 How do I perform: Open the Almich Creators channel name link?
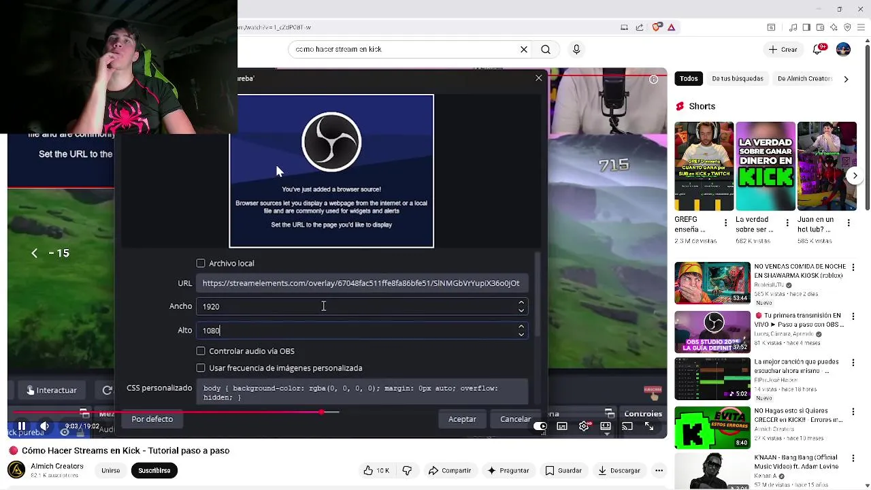57,466
